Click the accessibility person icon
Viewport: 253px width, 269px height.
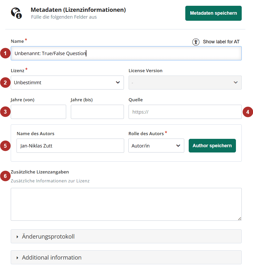point(196,42)
